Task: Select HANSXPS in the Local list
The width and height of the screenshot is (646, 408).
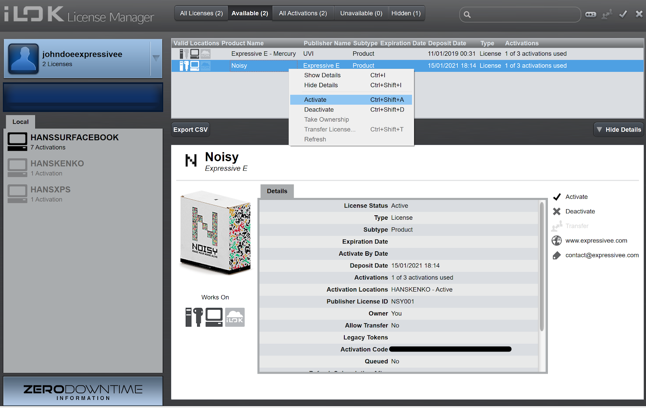Action: 83,194
